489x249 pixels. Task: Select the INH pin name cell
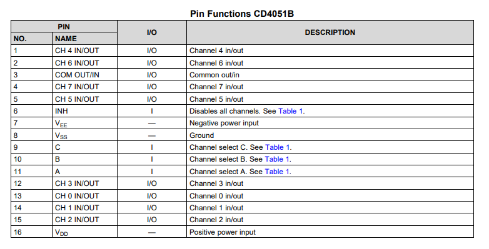(84, 111)
